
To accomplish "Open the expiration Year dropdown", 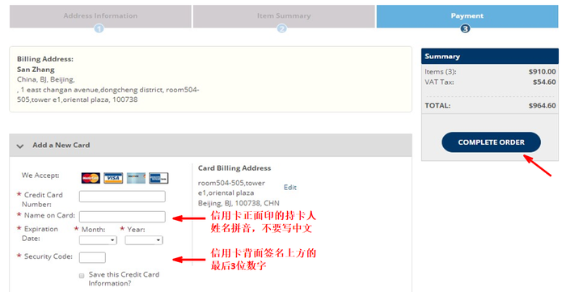I will click(144, 240).
